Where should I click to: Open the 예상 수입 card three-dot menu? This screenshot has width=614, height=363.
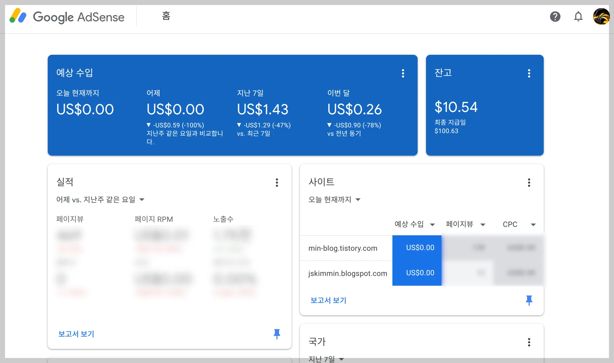click(x=403, y=73)
